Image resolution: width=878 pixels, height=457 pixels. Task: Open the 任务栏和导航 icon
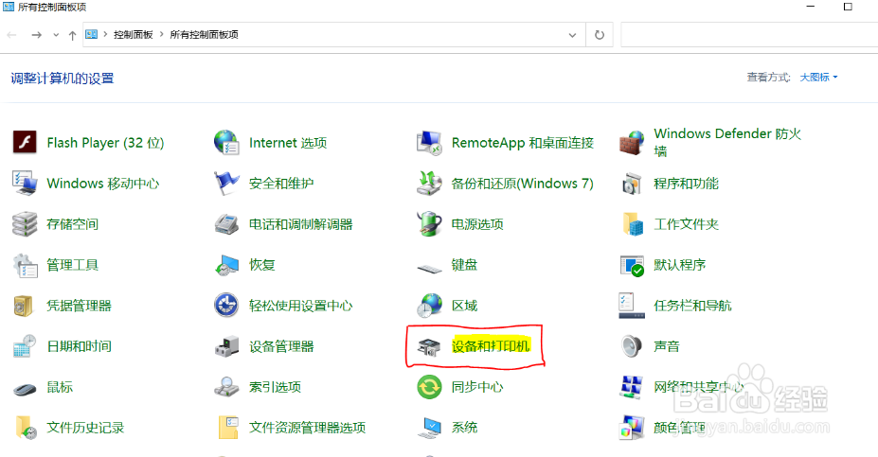coord(632,306)
